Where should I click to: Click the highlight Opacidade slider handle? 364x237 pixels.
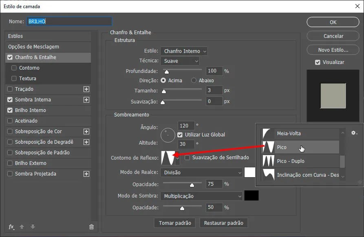192,185
